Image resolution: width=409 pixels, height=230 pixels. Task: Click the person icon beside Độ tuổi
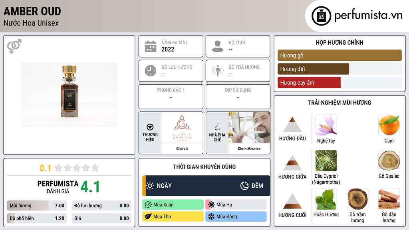pos(218,46)
